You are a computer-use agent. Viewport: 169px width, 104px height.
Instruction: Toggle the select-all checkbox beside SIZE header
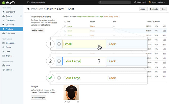coord(65,22)
